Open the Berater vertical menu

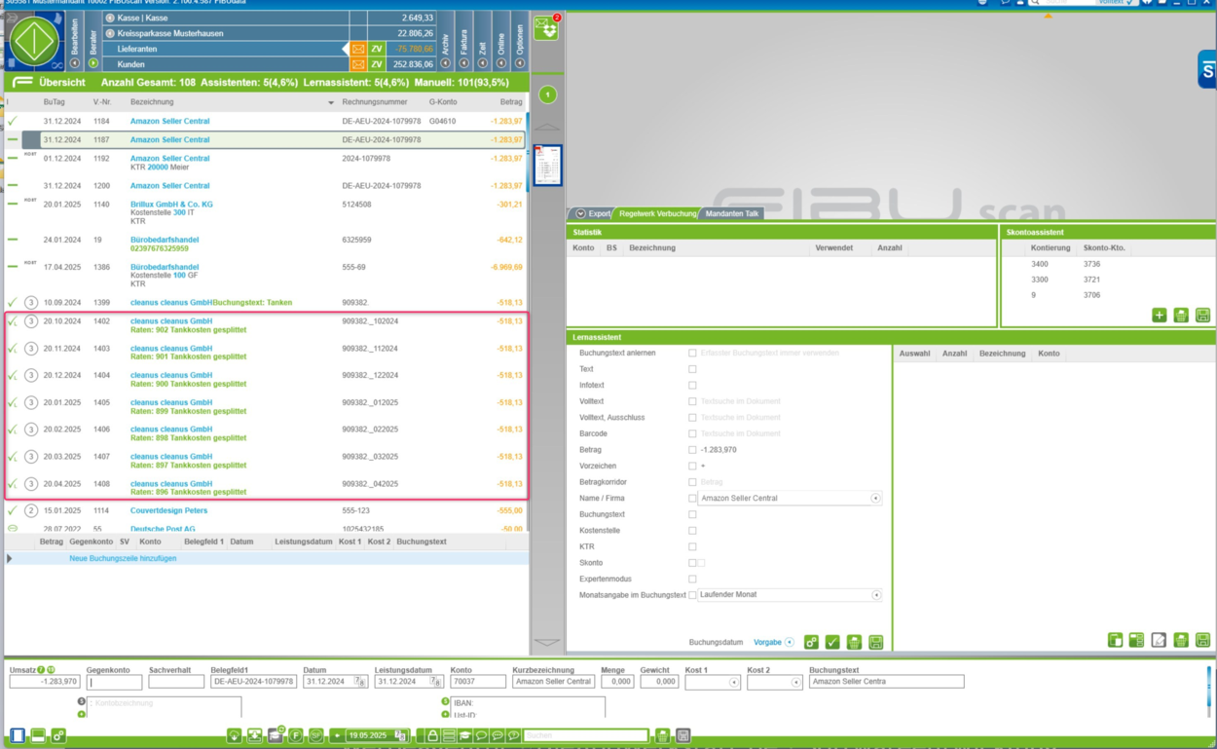[93, 41]
